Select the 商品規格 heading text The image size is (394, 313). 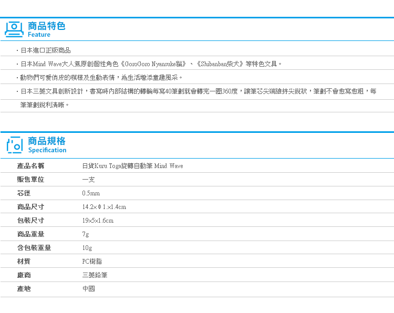click(47, 141)
